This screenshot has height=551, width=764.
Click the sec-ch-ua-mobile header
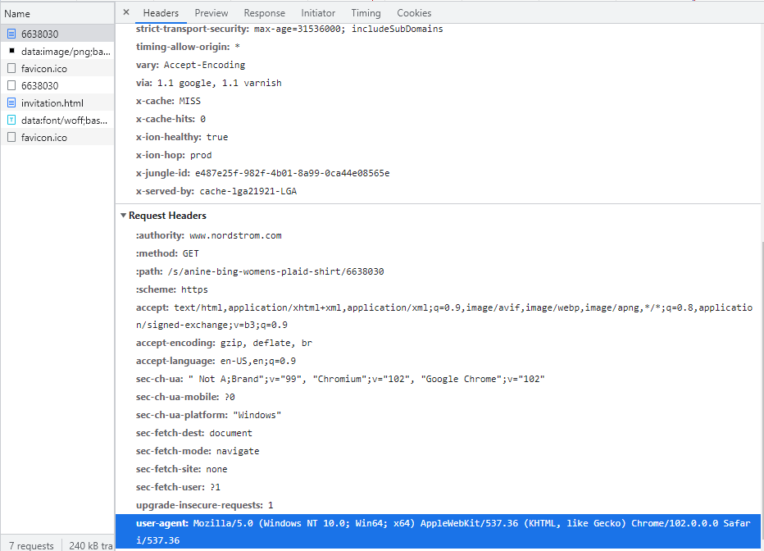click(185, 397)
